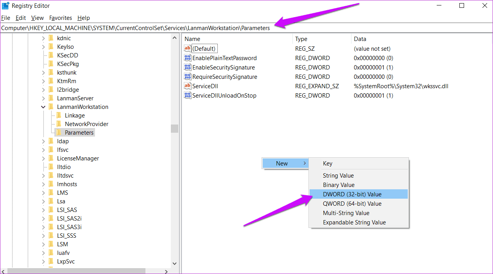
Task: Click the Registry Editor title bar icon
Action: click(5, 5)
